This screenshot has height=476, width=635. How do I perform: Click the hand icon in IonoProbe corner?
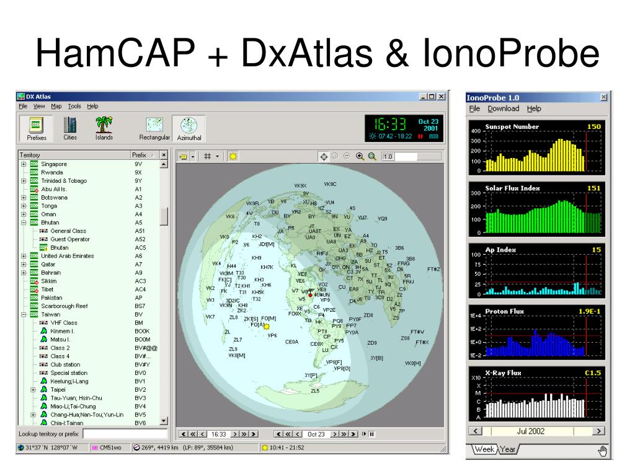coord(603,451)
